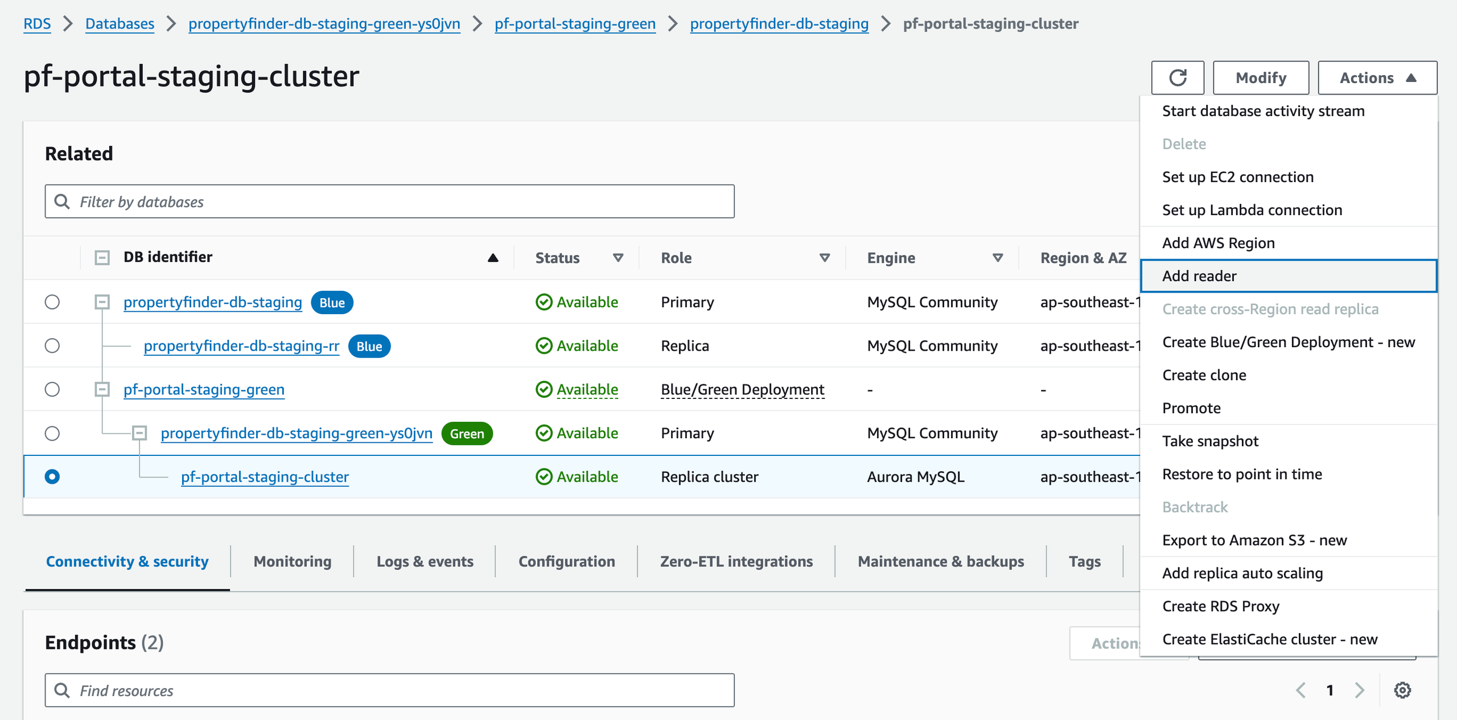Click 'Replica cluster' role cell
Screen dimensions: 1457x720
coord(710,476)
